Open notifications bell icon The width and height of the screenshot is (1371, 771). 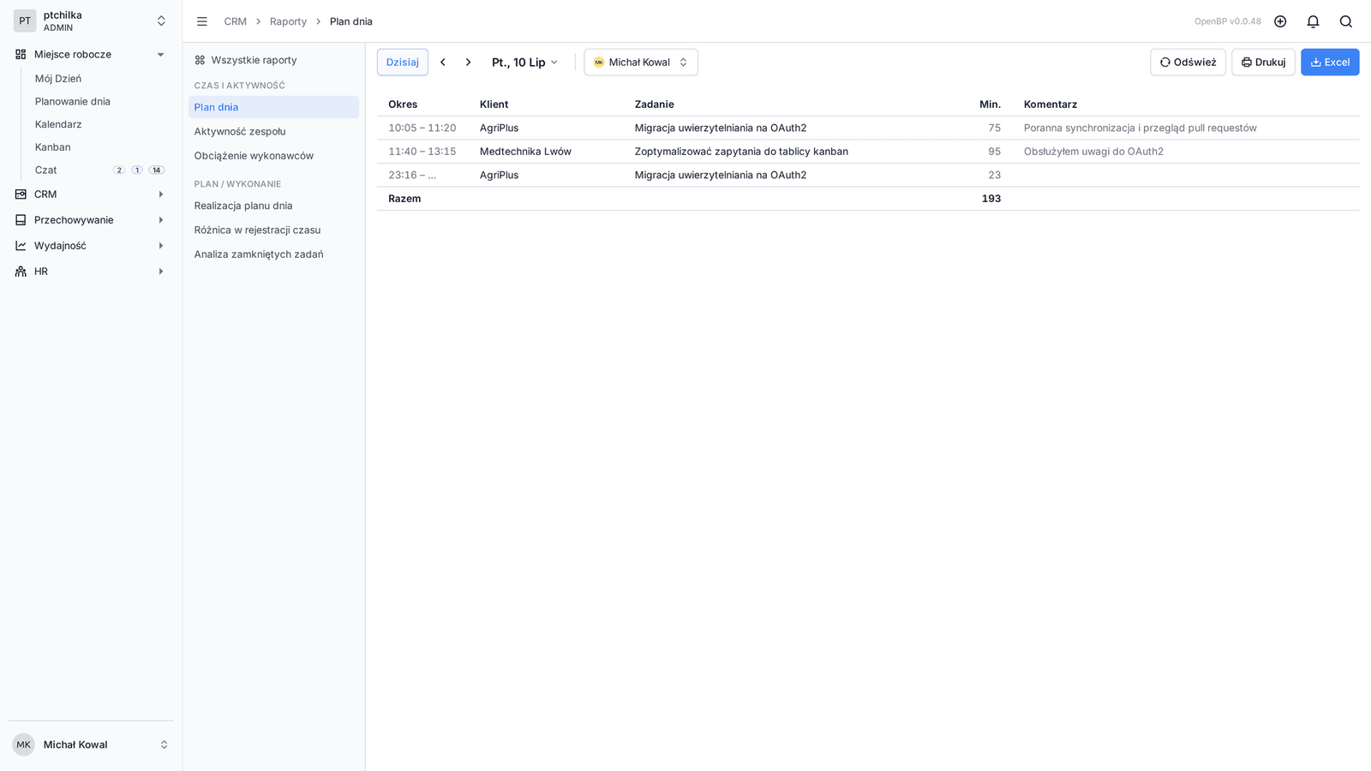(1313, 21)
